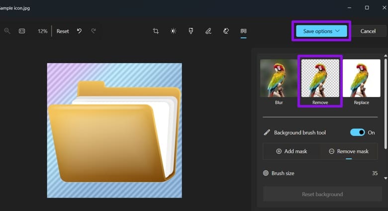This screenshot has height=211, width=388.
Task: Switch to Add mask mode
Action: pyautogui.click(x=291, y=151)
